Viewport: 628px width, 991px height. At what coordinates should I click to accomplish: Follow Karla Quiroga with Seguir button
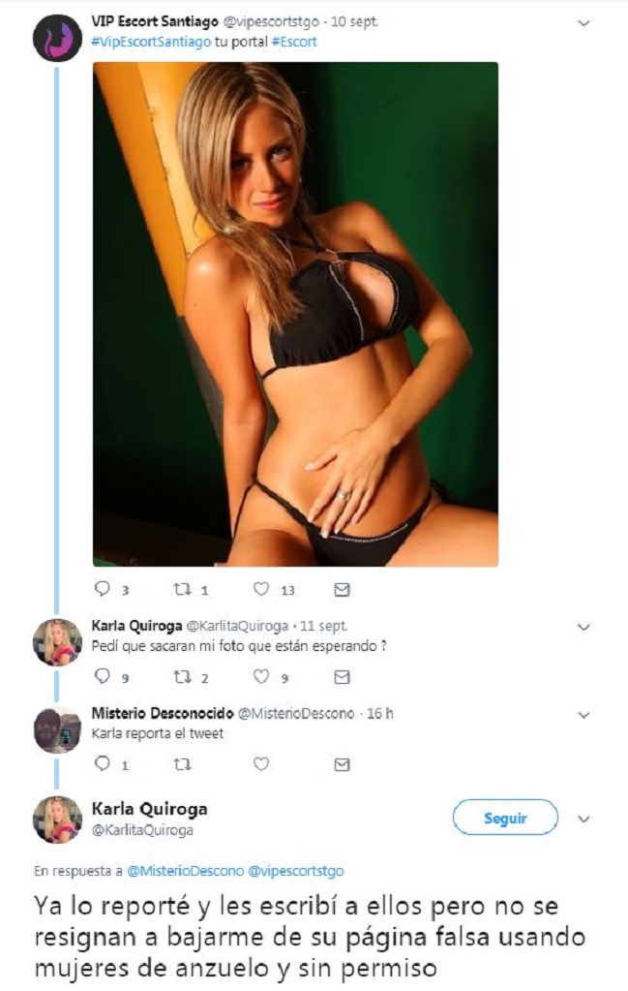pos(505,819)
